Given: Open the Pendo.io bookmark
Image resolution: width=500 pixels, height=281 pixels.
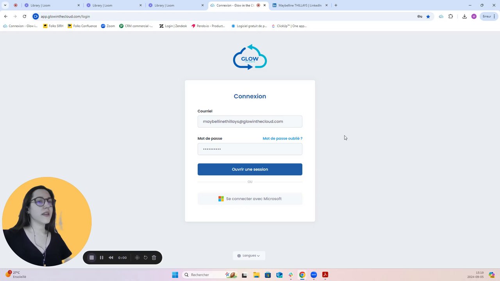Looking at the screenshot, I should point(208,26).
